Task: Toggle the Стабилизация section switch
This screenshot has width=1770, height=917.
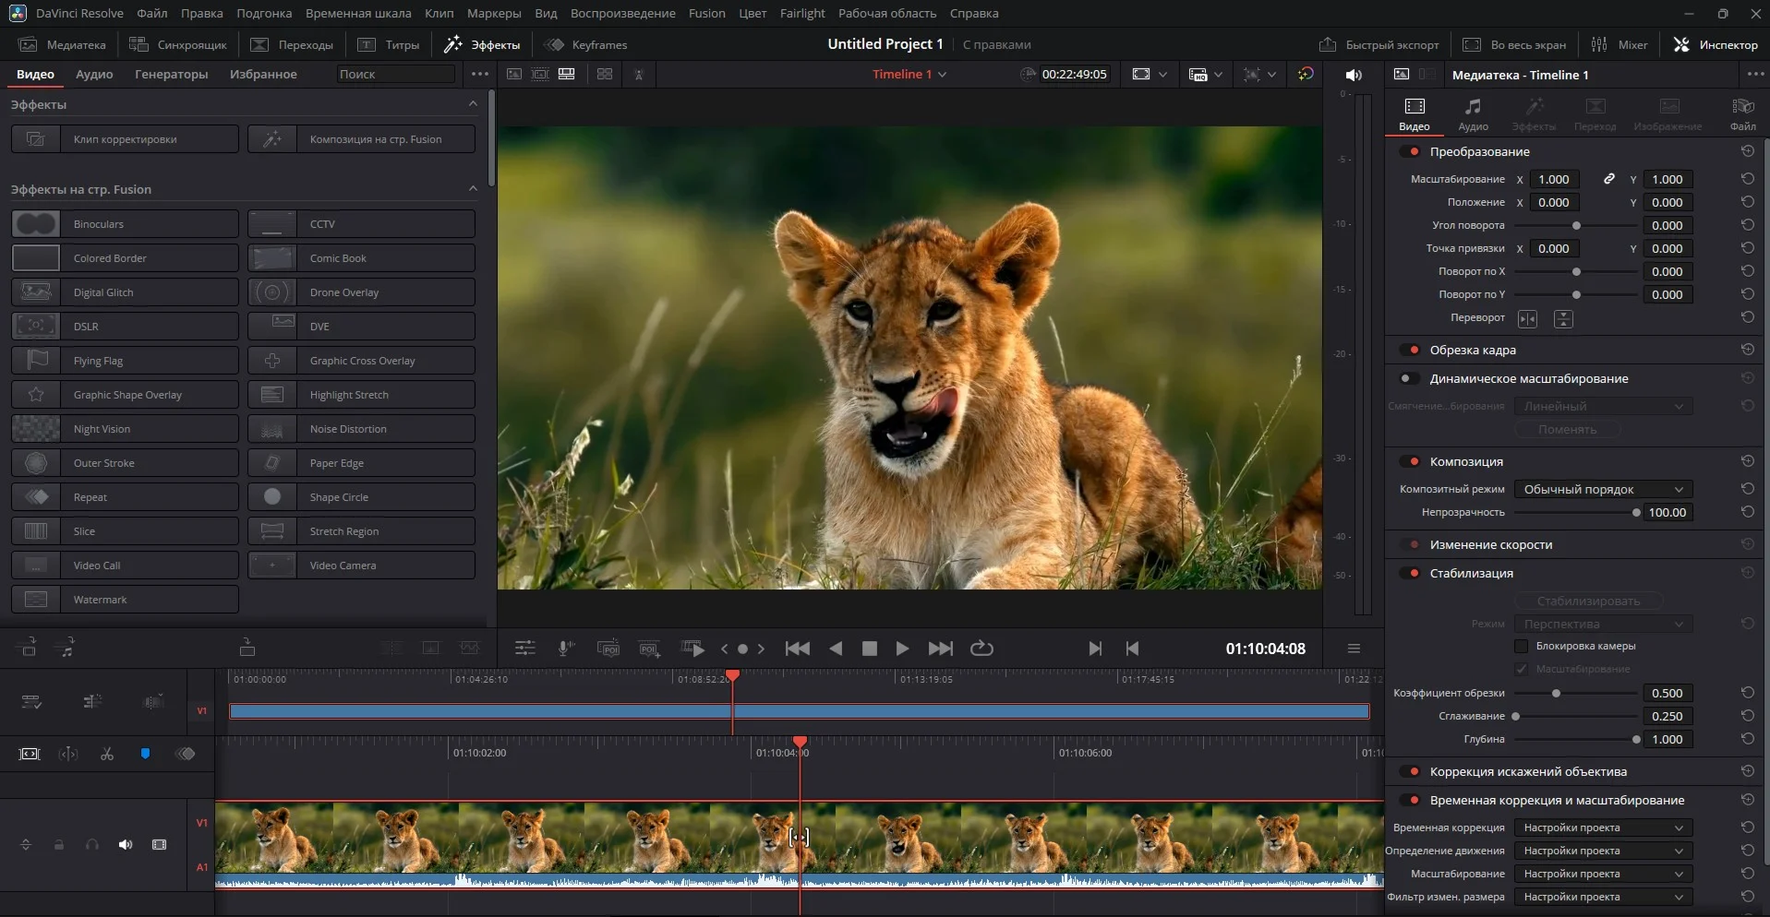Action: tap(1409, 573)
